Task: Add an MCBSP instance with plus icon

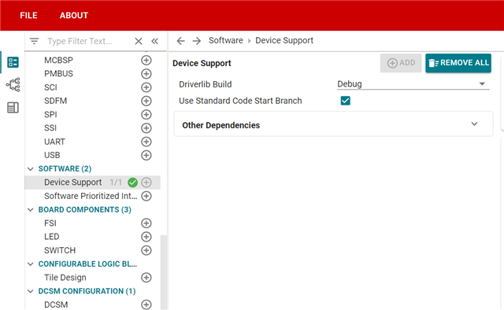Action: click(146, 60)
